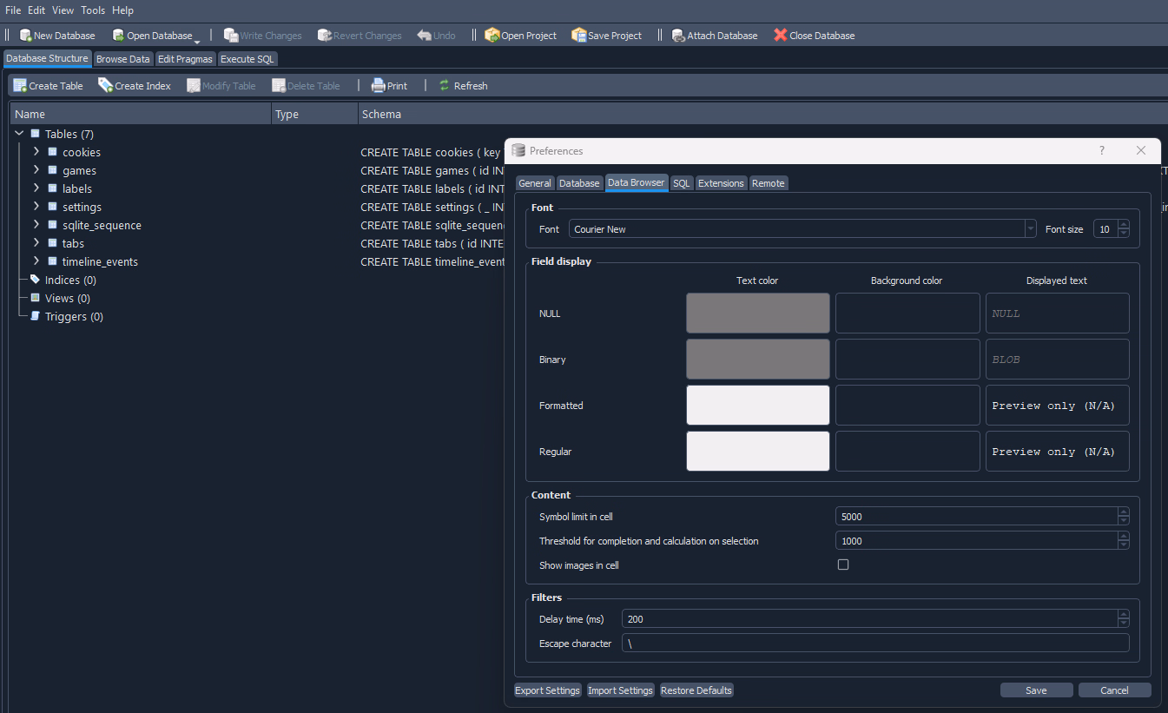Switch to the General preferences tab
The image size is (1168, 713).
[535, 183]
